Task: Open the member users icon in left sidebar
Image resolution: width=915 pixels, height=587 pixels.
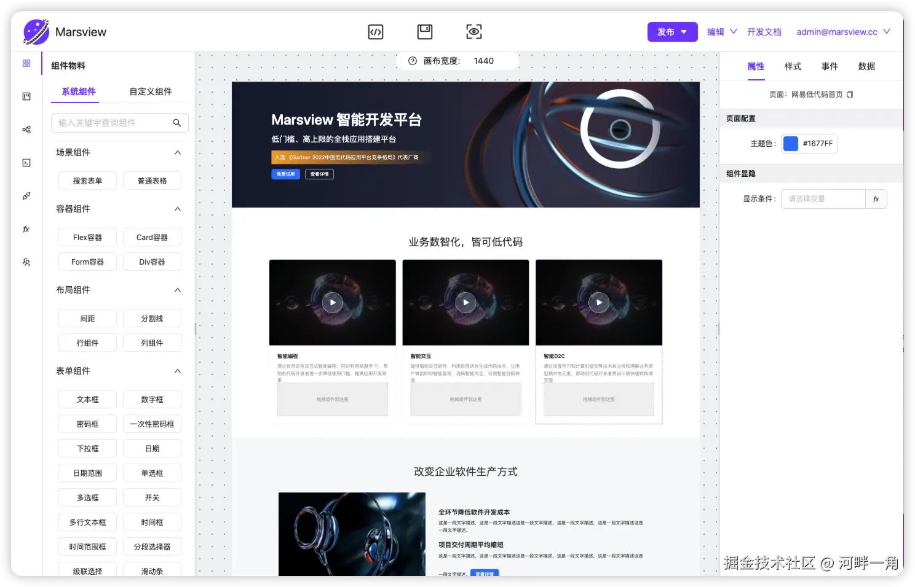Action: pyautogui.click(x=26, y=262)
